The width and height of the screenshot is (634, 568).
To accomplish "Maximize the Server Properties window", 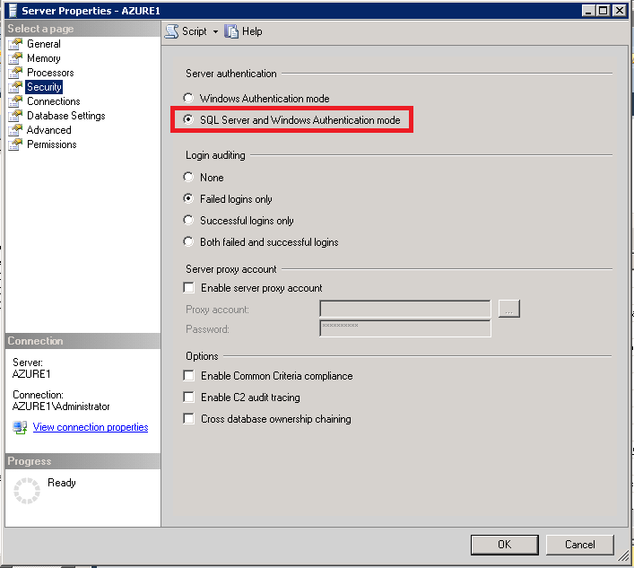I will click(x=604, y=10).
